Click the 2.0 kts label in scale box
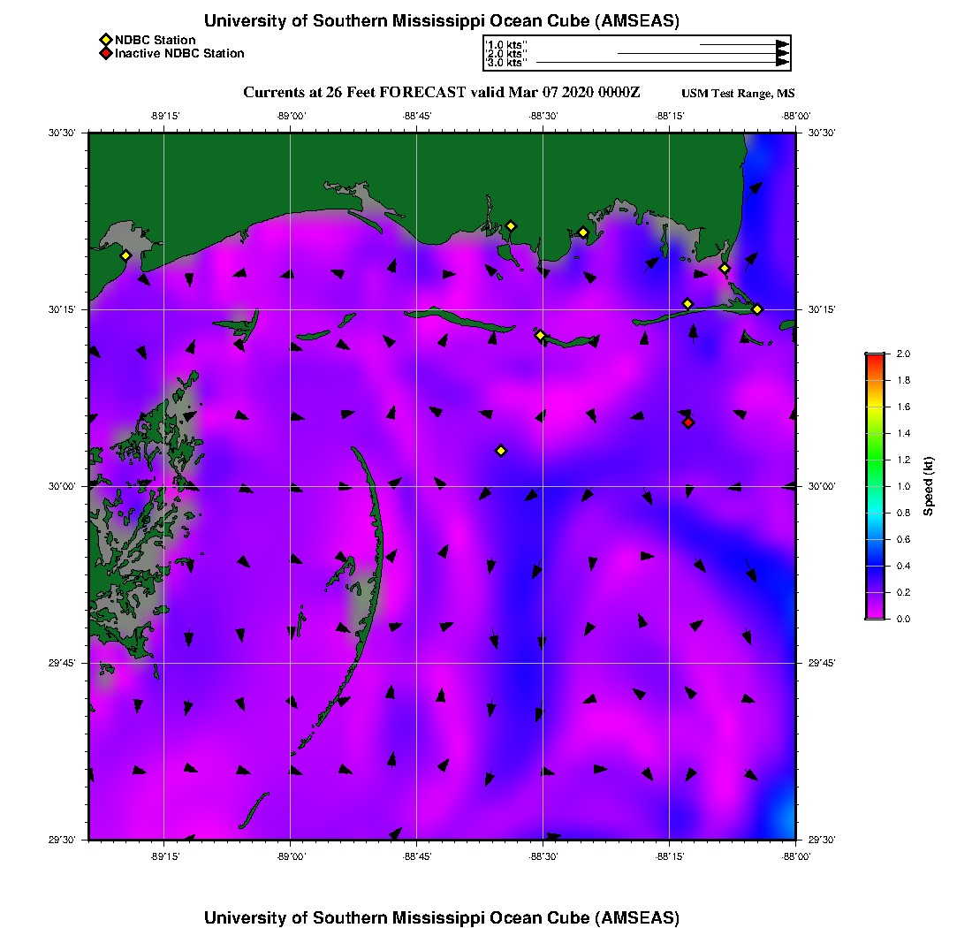 (x=506, y=54)
